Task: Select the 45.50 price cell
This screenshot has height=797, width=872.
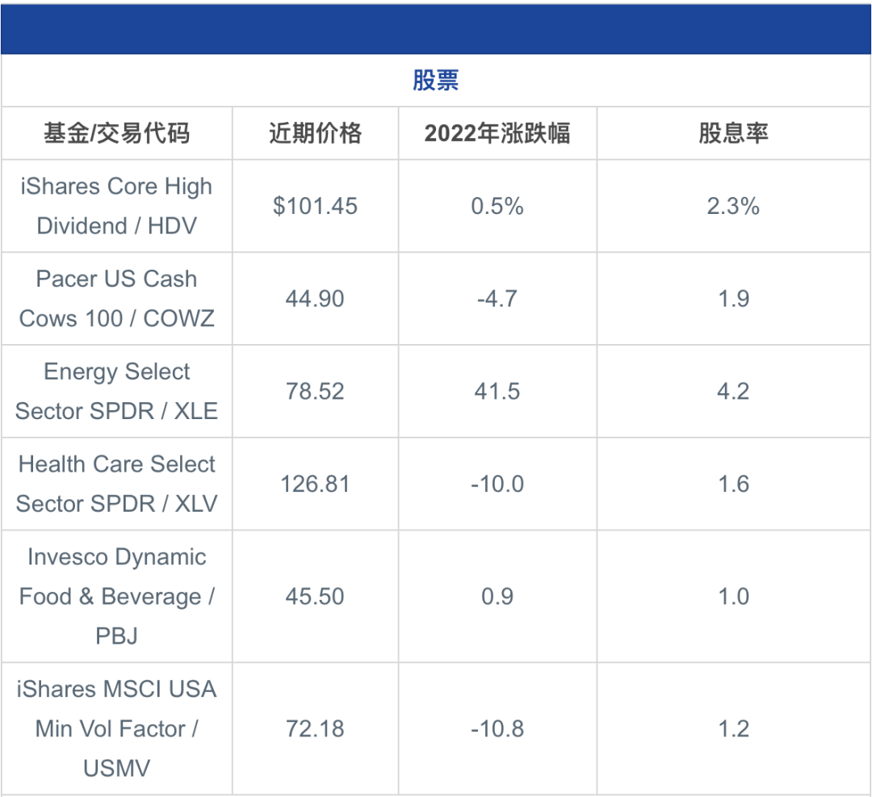Action: tap(315, 597)
